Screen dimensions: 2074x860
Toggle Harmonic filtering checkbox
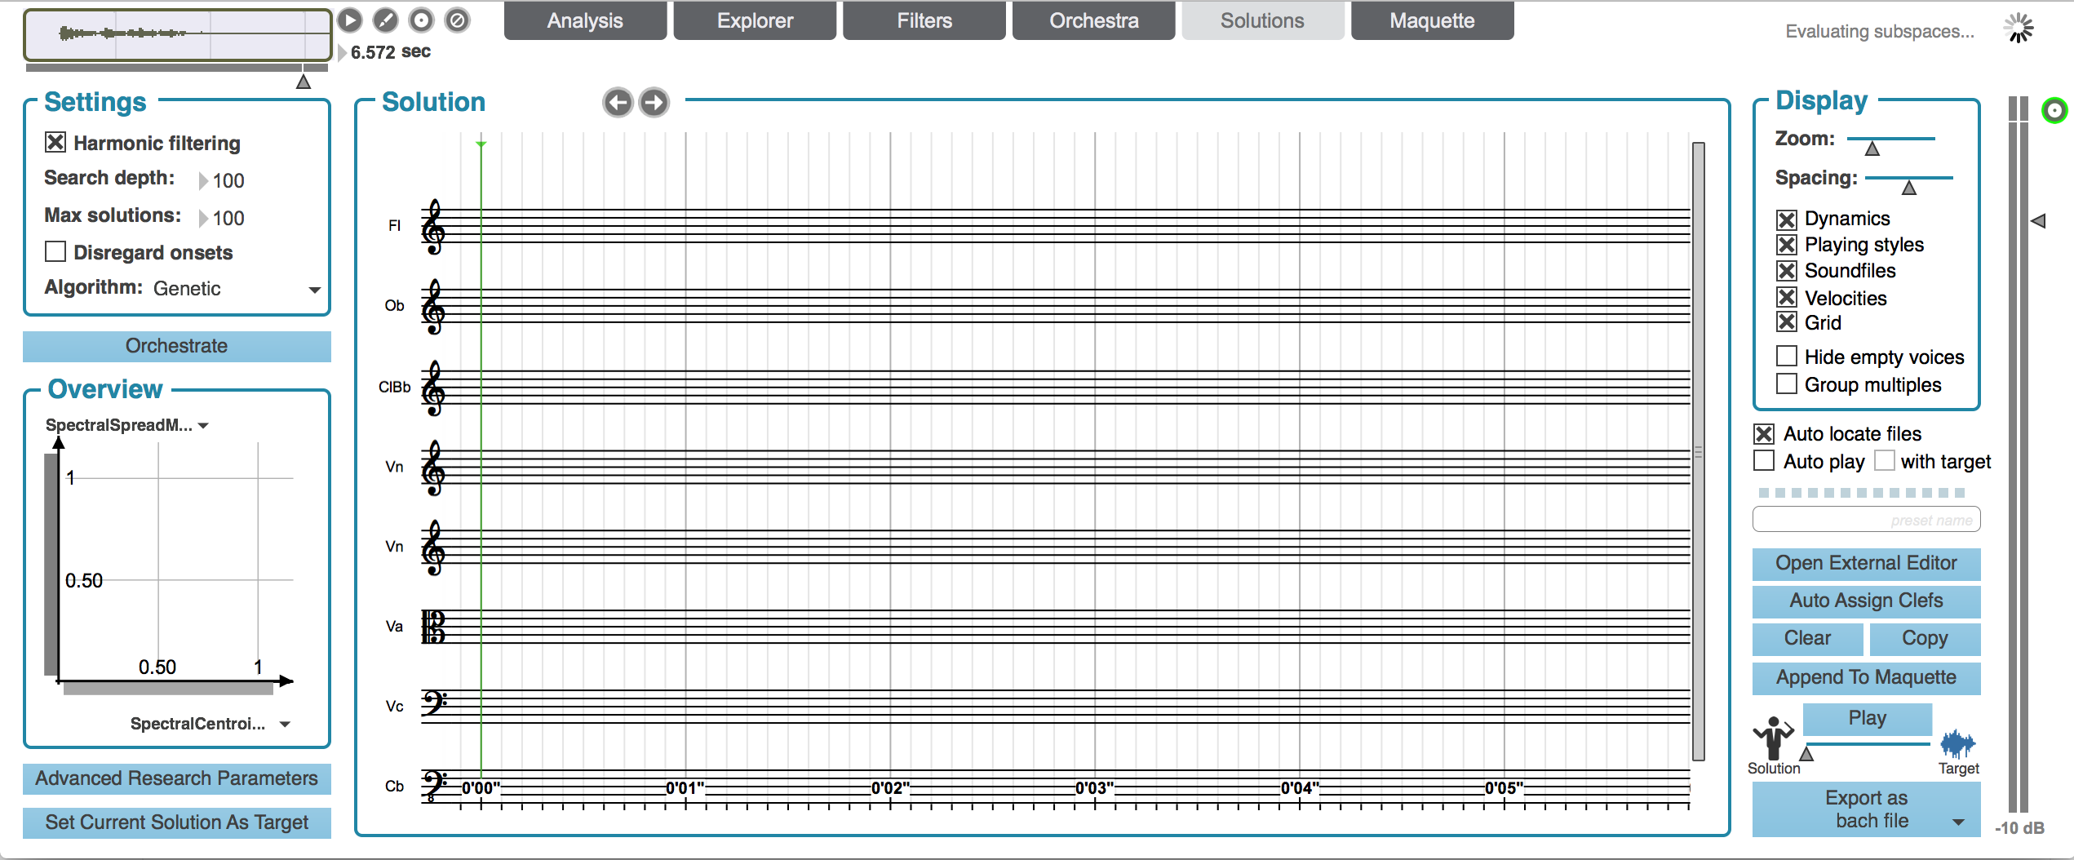pyautogui.click(x=55, y=142)
